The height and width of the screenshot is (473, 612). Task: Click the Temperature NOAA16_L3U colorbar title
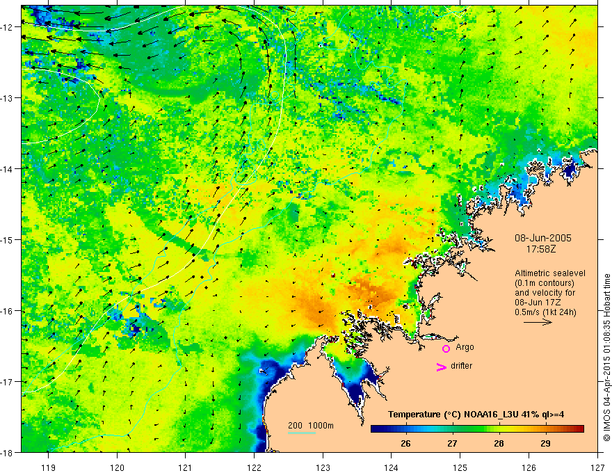click(476, 415)
